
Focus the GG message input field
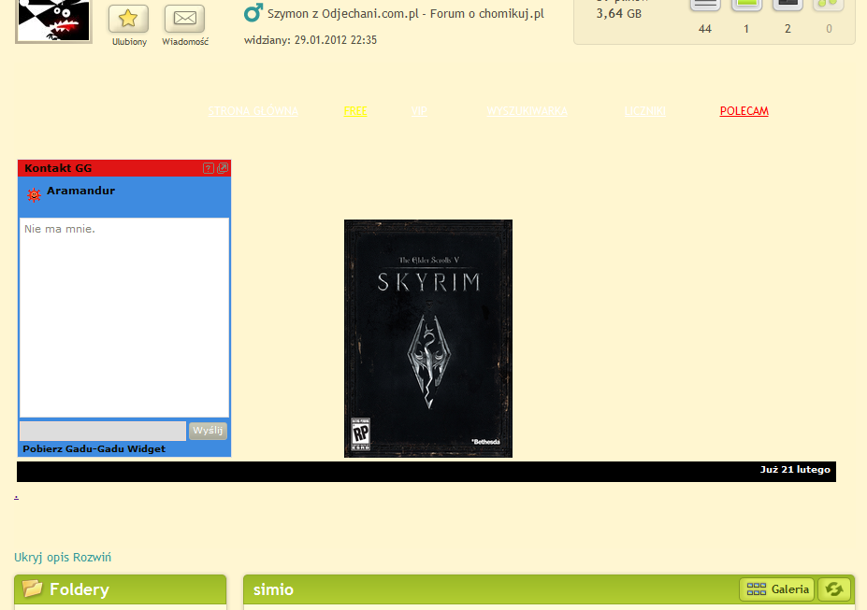(x=103, y=432)
